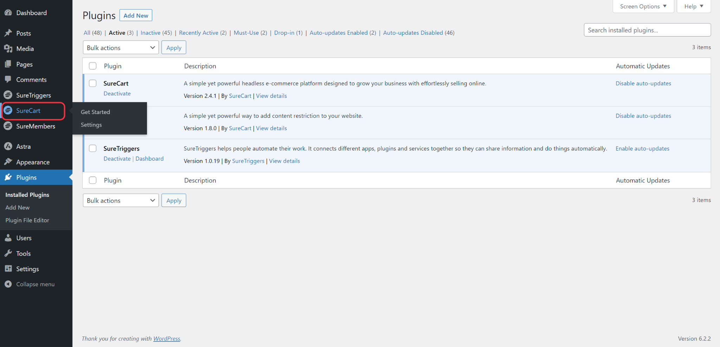
Task: Enable auto-updates for SureTriggers
Action: pyautogui.click(x=642, y=148)
